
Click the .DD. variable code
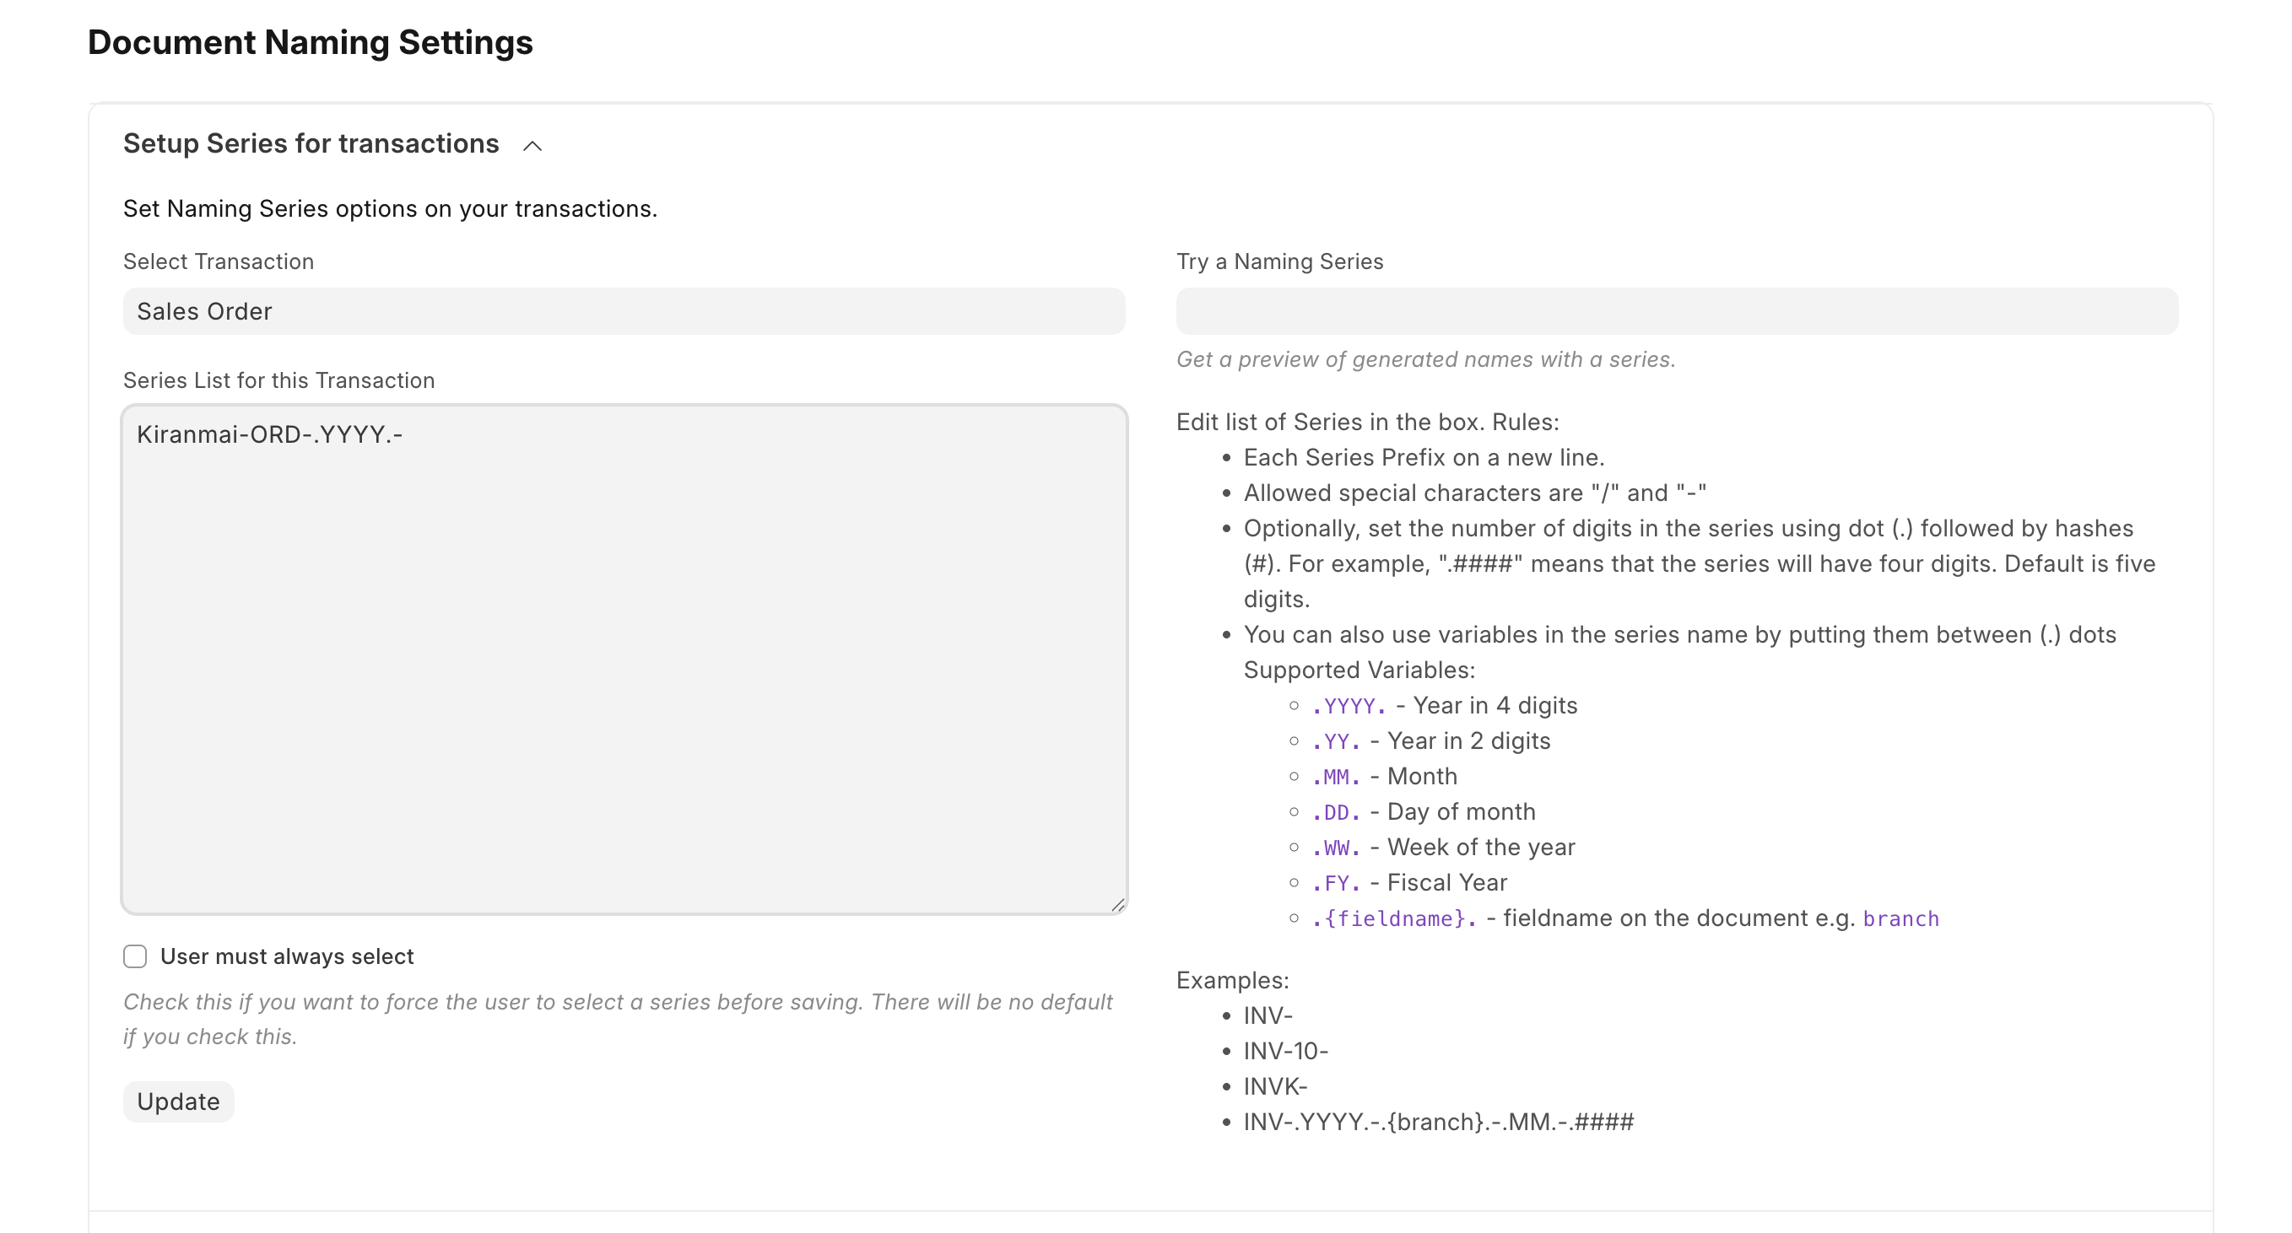pos(1336,812)
